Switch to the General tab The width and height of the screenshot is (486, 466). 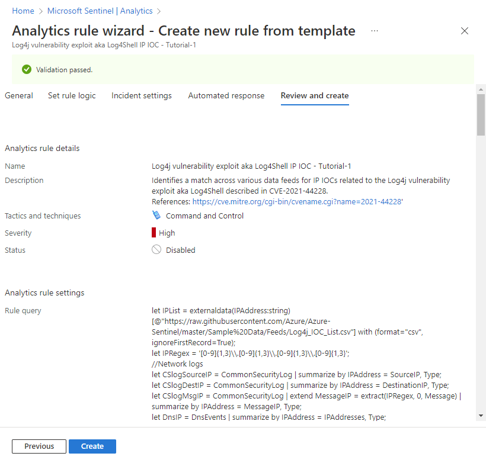coord(18,95)
